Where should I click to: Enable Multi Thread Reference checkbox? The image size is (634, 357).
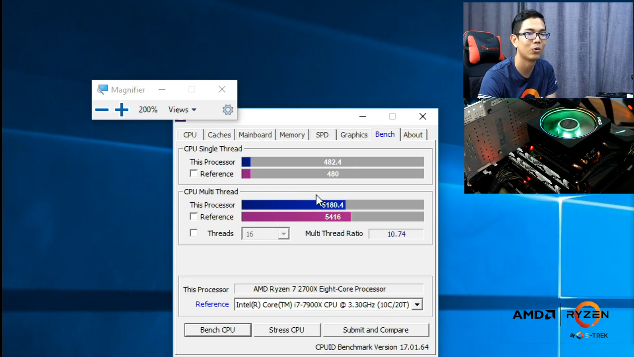tap(194, 217)
